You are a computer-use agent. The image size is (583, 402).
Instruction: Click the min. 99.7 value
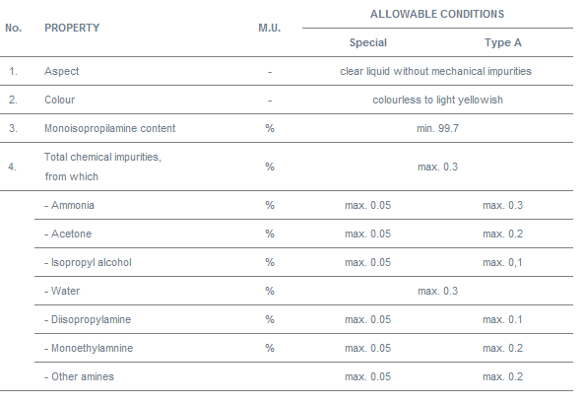pos(437,128)
